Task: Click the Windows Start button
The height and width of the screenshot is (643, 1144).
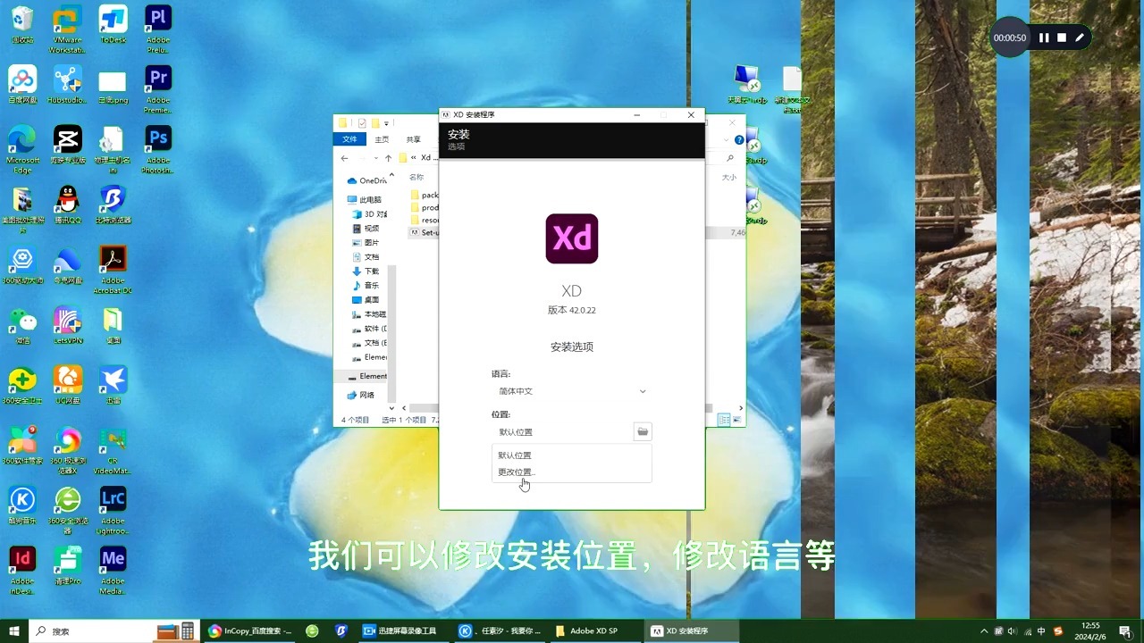Action: [14, 630]
